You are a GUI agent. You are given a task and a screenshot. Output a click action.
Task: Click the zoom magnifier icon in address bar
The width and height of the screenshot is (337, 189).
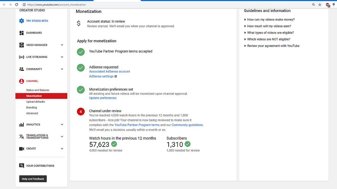click(x=314, y=5)
